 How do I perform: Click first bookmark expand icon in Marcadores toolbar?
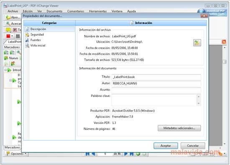[x=6, y=53]
